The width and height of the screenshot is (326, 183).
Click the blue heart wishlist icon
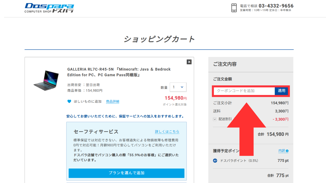[x=69, y=101]
